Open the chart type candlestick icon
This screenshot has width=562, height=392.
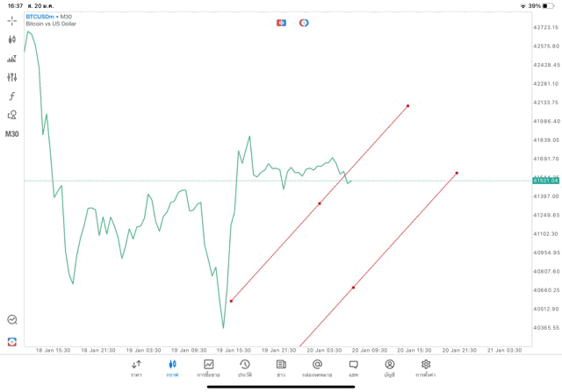(12, 39)
